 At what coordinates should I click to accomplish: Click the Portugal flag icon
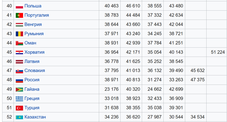coord(19,15)
